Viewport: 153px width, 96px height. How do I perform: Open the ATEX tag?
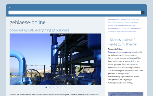(x=109, y=19)
